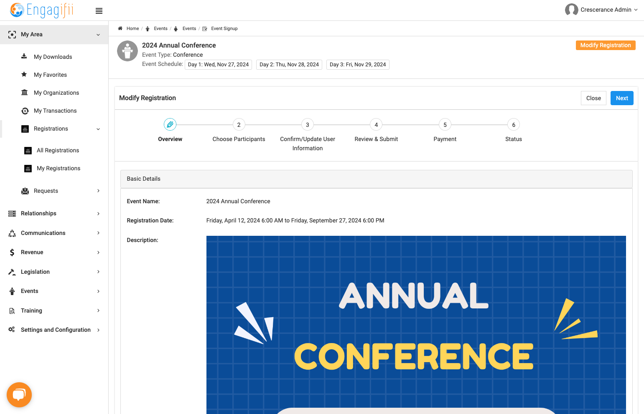644x414 pixels.
Task: Expand the Relationships menu arrow
Action: [x=99, y=214]
